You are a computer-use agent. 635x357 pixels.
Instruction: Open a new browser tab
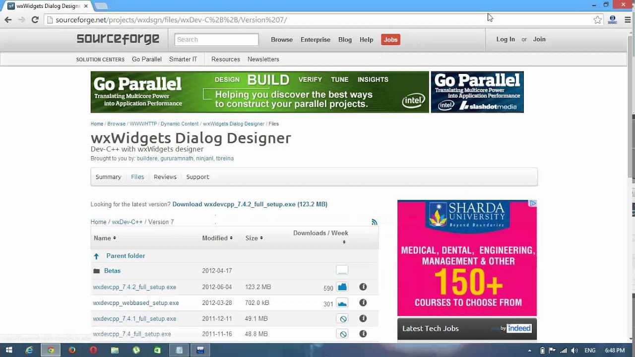(x=101, y=6)
